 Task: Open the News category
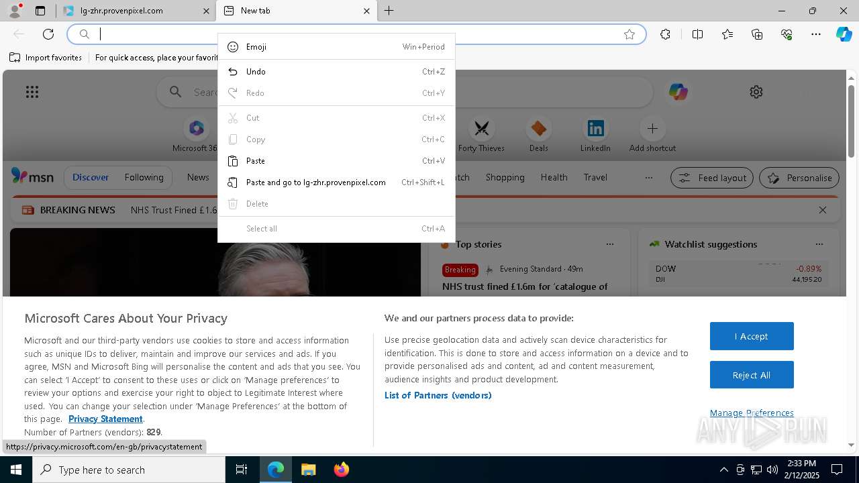198,177
